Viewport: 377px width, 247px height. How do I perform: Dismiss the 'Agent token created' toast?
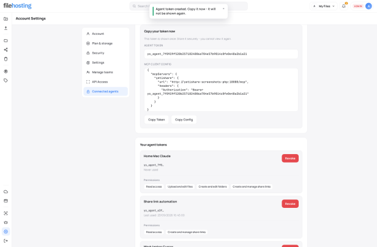(x=223, y=9)
